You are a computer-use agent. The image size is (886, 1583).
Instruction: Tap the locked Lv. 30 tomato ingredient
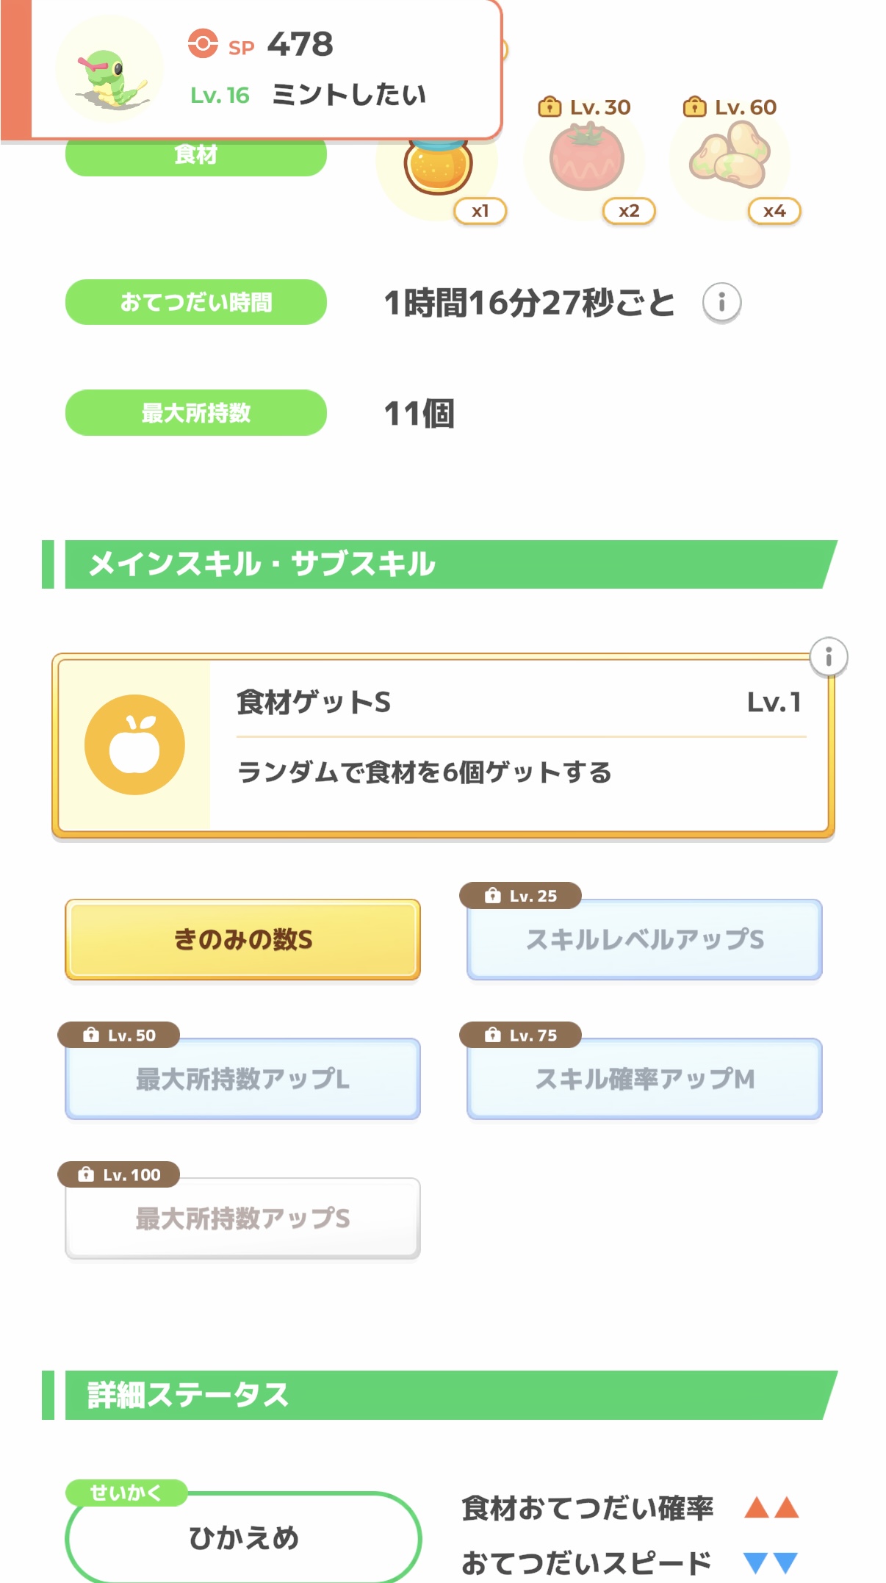click(x=586, y=158)
